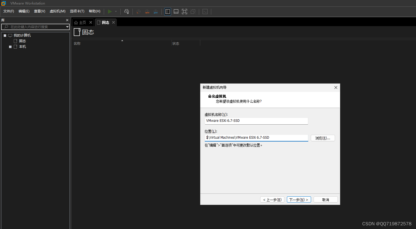Go back with the 上一步(B) button
Screen dimensions: 416x229
[x=272, y=200]
